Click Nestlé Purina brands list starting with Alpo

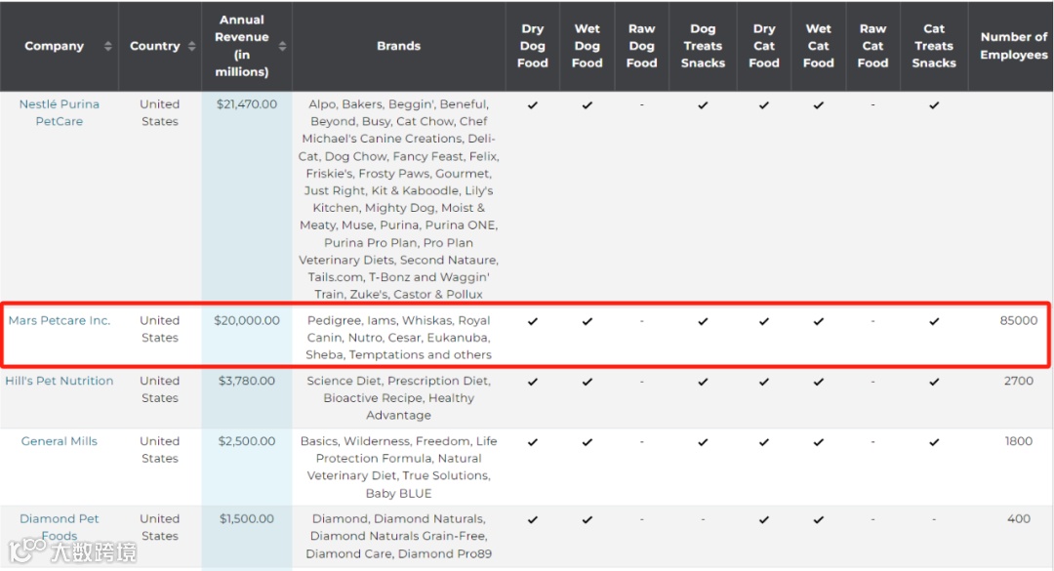(x=398, y=199)
